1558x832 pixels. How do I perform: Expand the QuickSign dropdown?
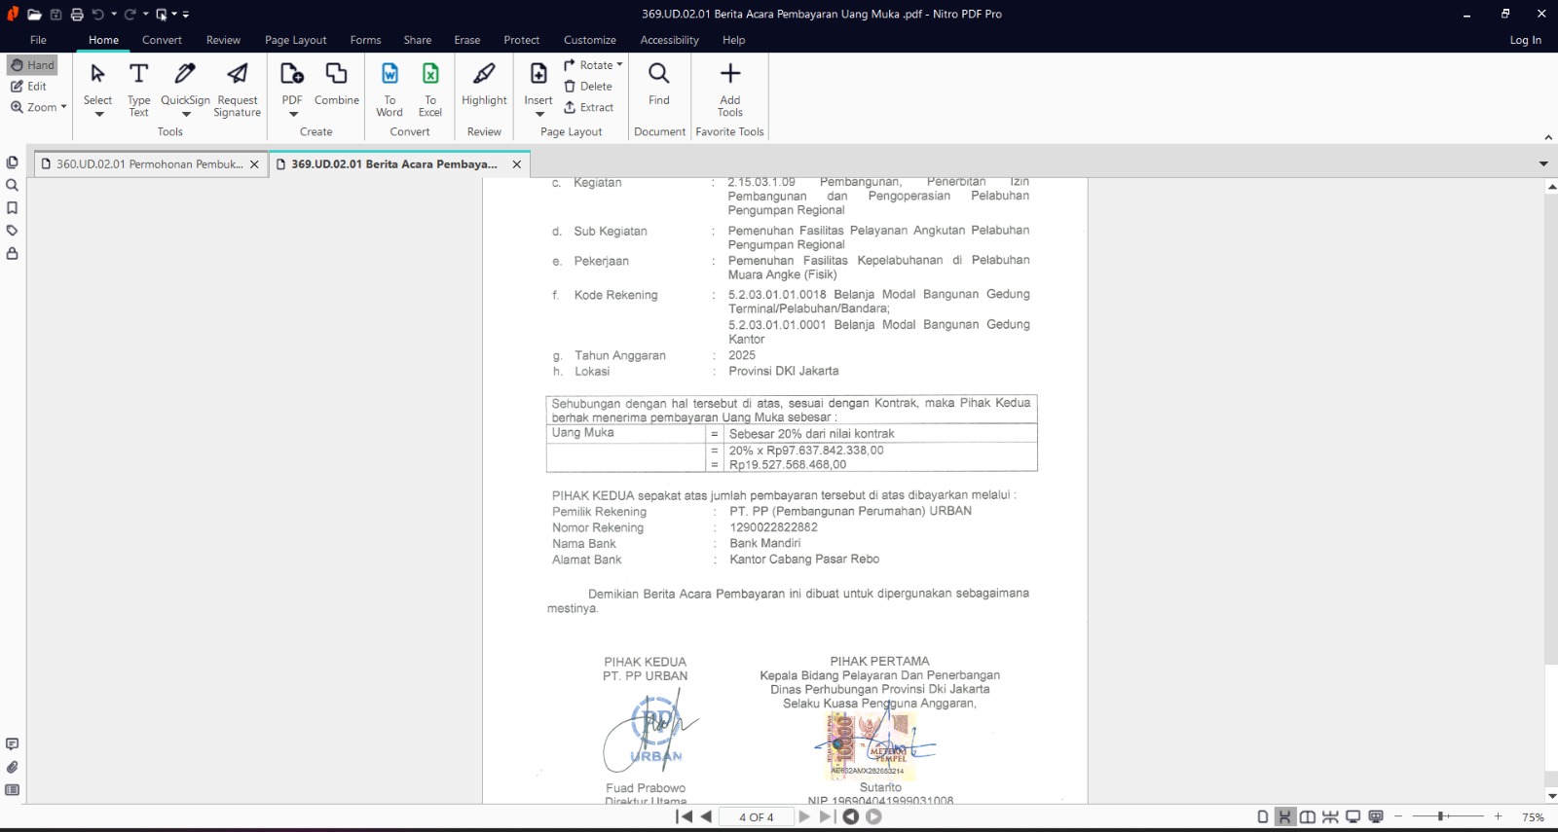coord(186,115)
